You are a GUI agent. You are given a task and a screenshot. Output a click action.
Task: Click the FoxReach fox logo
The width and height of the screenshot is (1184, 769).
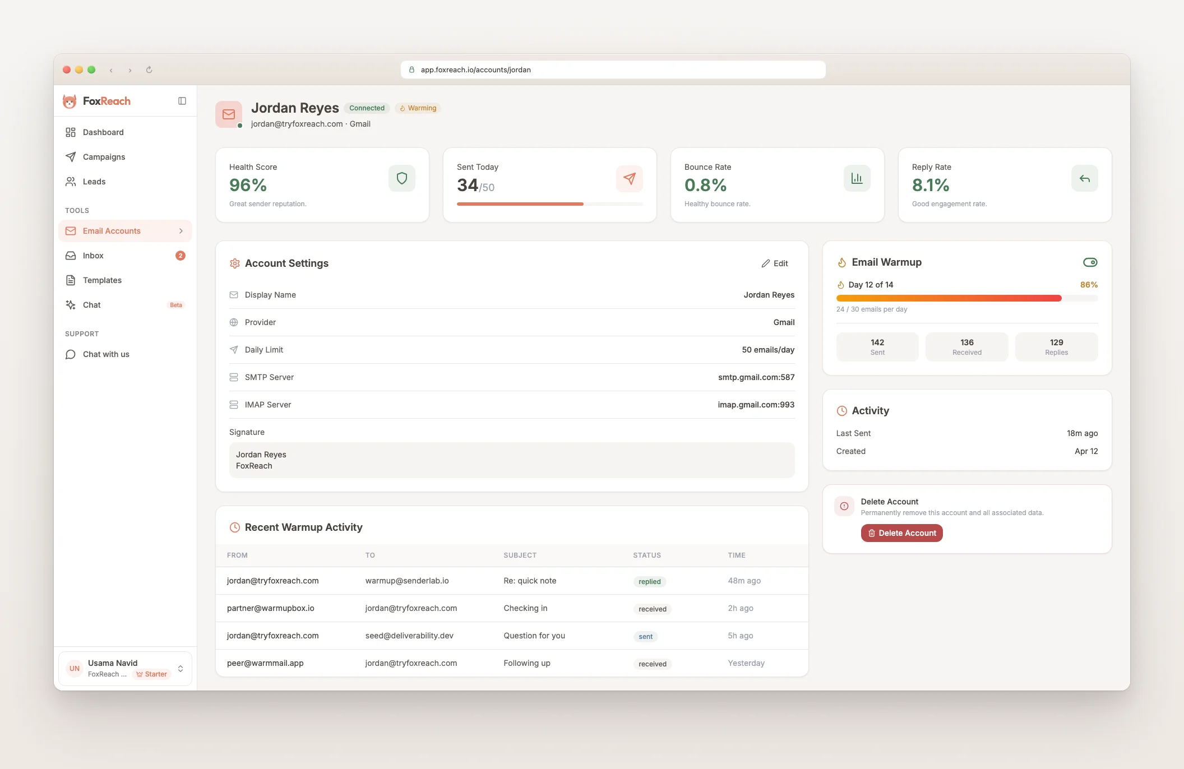pyautogui.click(x=70, y=101)
